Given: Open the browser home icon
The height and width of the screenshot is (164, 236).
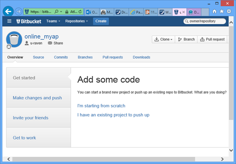Looking at the screenshot, I should point(215,12).
